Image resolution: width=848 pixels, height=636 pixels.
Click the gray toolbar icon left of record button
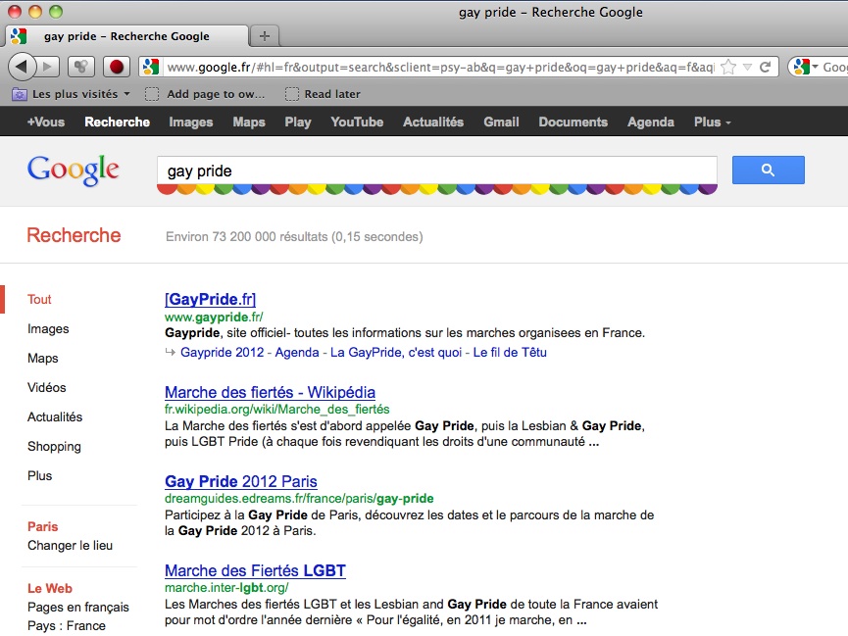tap(82, 67)
